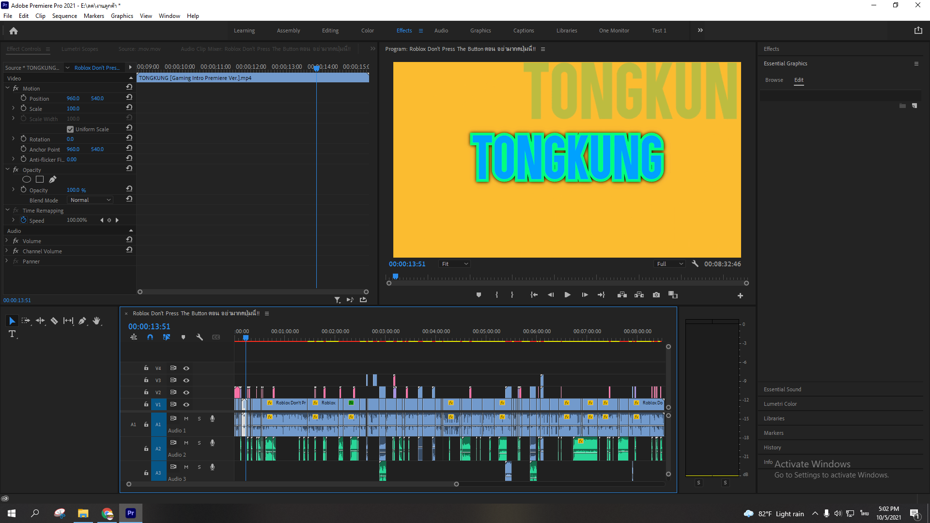Viewport: 930px width, 523px height.
Task: Select the Hand tool
Action: pyautogui.click(x=97, y=321)
